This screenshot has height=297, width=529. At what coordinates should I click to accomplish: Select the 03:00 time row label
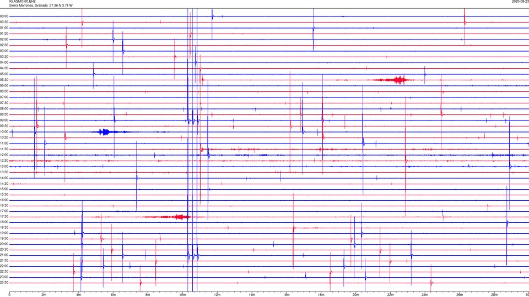click(x=4, y=51)
